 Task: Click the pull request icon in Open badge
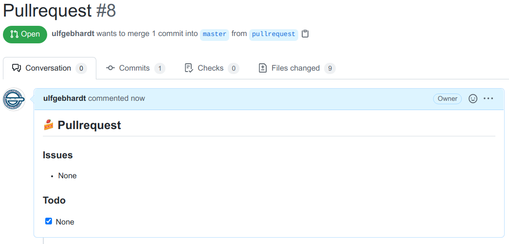pyautogui.click(x=14, y=35)
